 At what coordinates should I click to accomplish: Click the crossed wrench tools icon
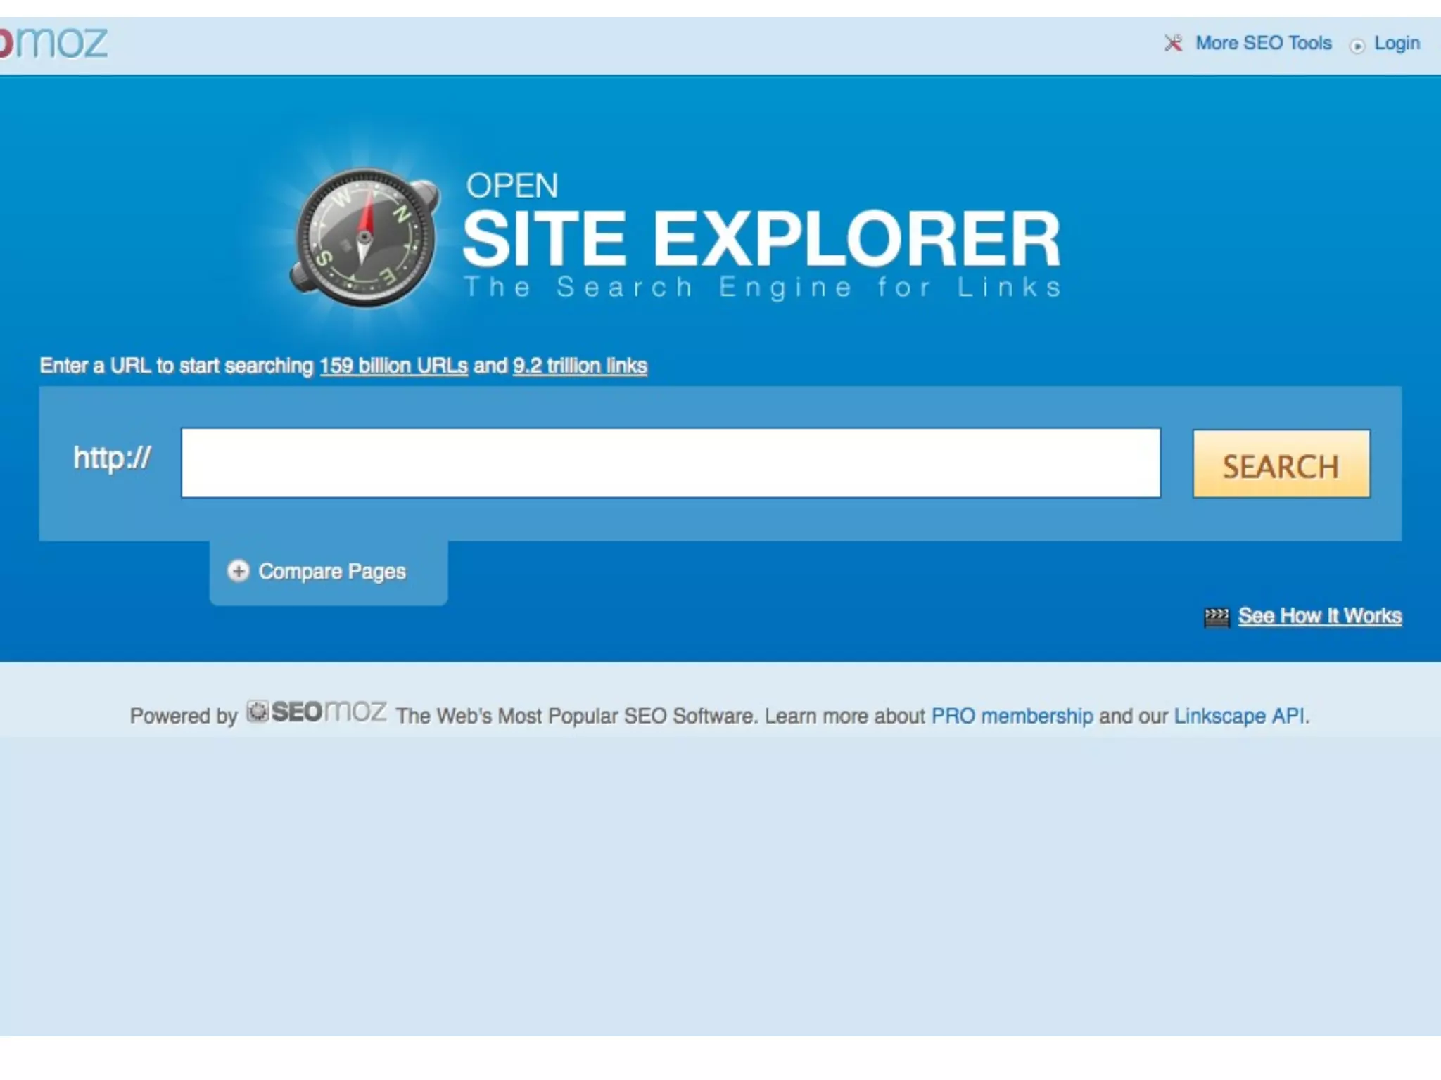(1173, 44)
